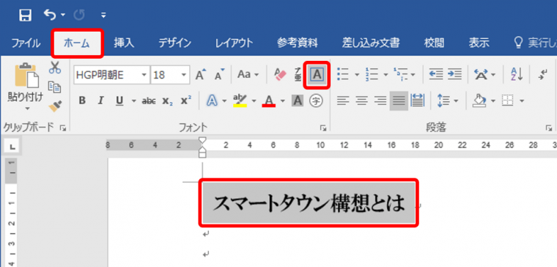Viewport: 557px width, 267px height.
Task: Open the レイアウト tab
Action: pos(234,43)
